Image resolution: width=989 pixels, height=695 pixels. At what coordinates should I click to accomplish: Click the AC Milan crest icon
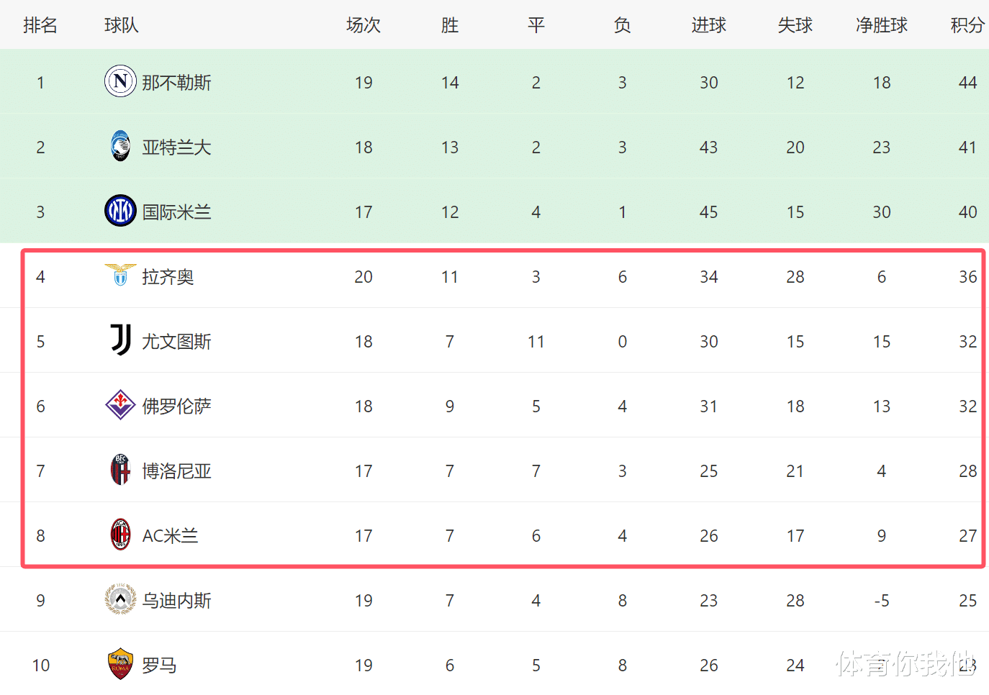[120, 535]
